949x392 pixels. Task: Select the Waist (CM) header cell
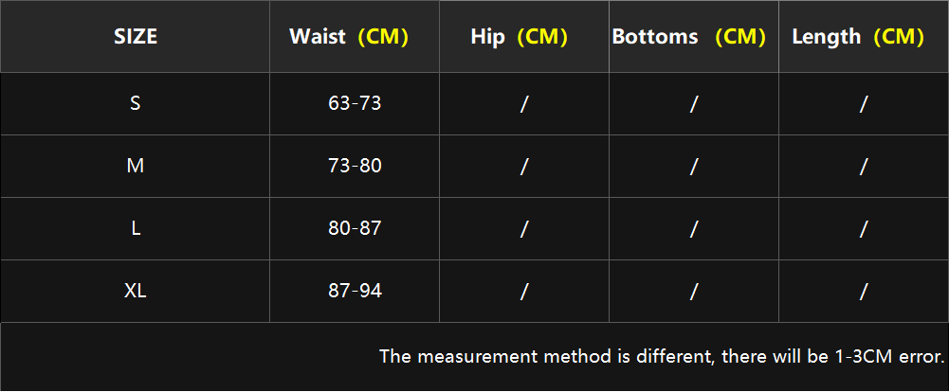(355, 37)
